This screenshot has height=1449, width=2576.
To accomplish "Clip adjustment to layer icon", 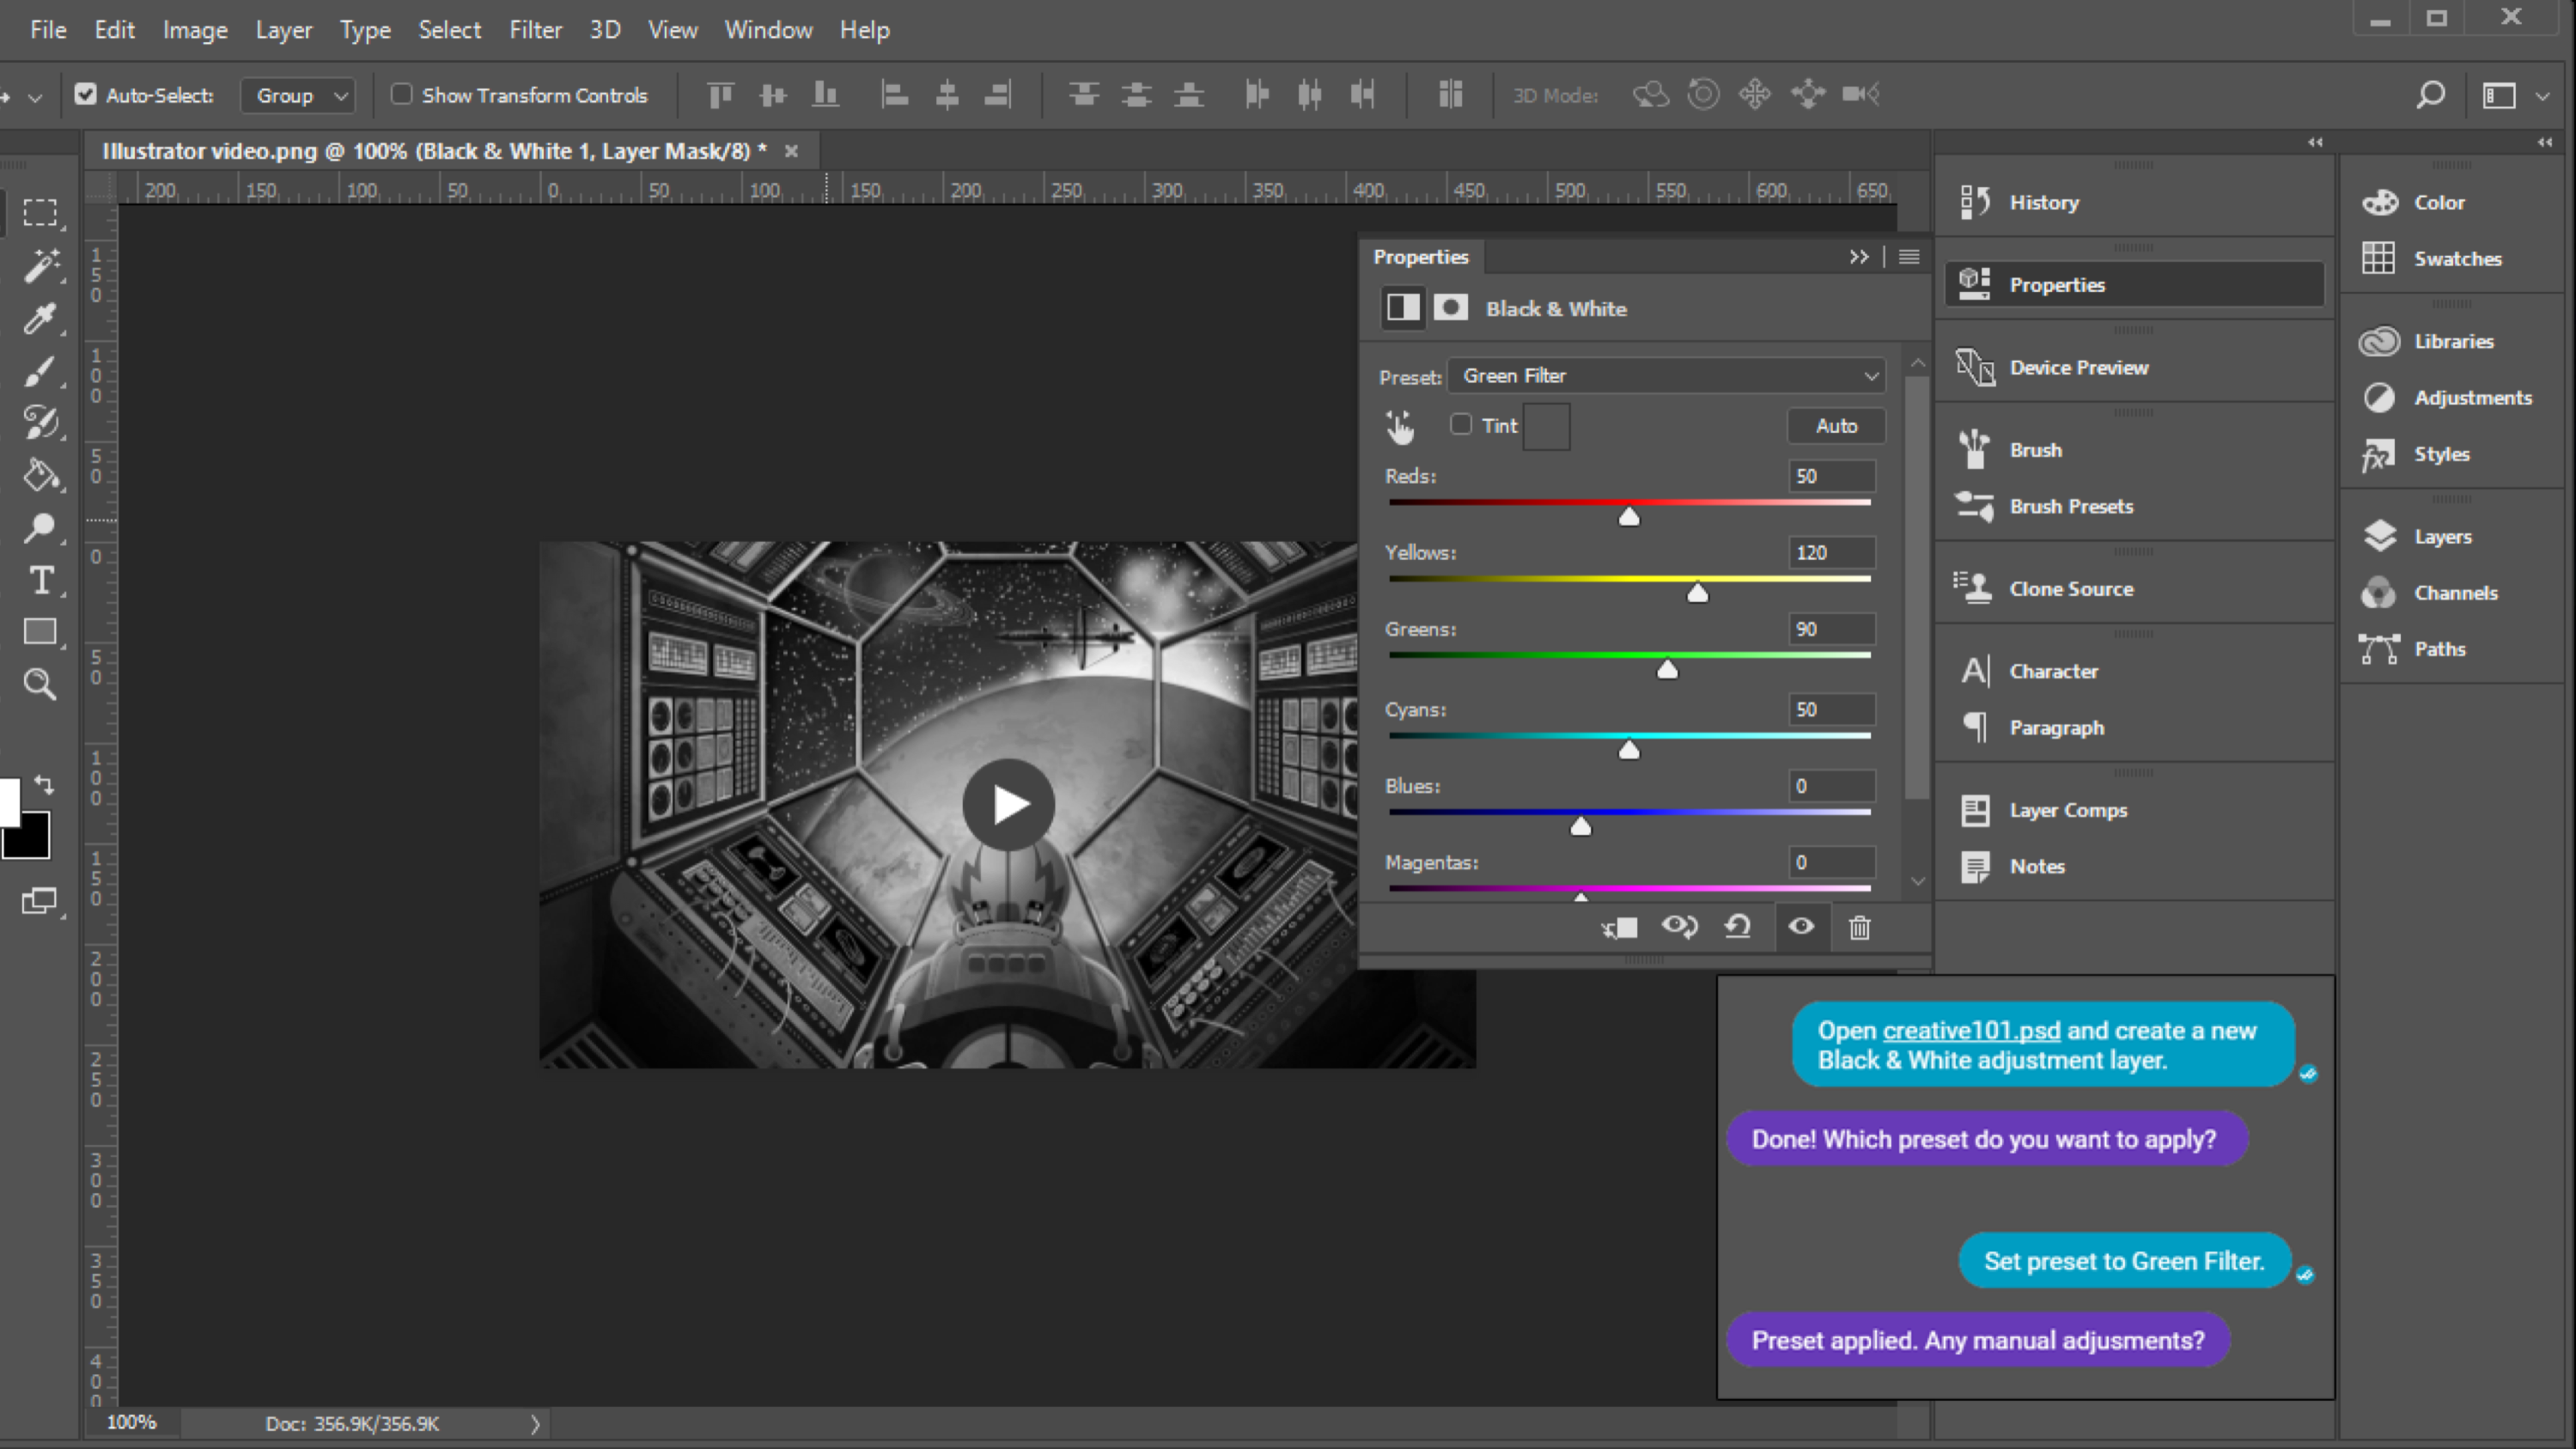I will (x=1619, y=928).
